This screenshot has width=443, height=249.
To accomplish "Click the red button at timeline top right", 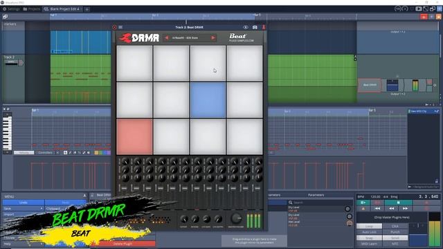I will coord(424,17).
